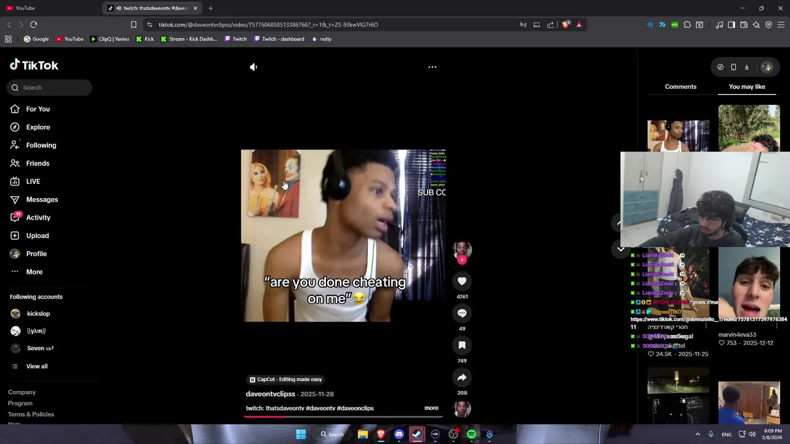Expand the caption with more

point(431,408)
